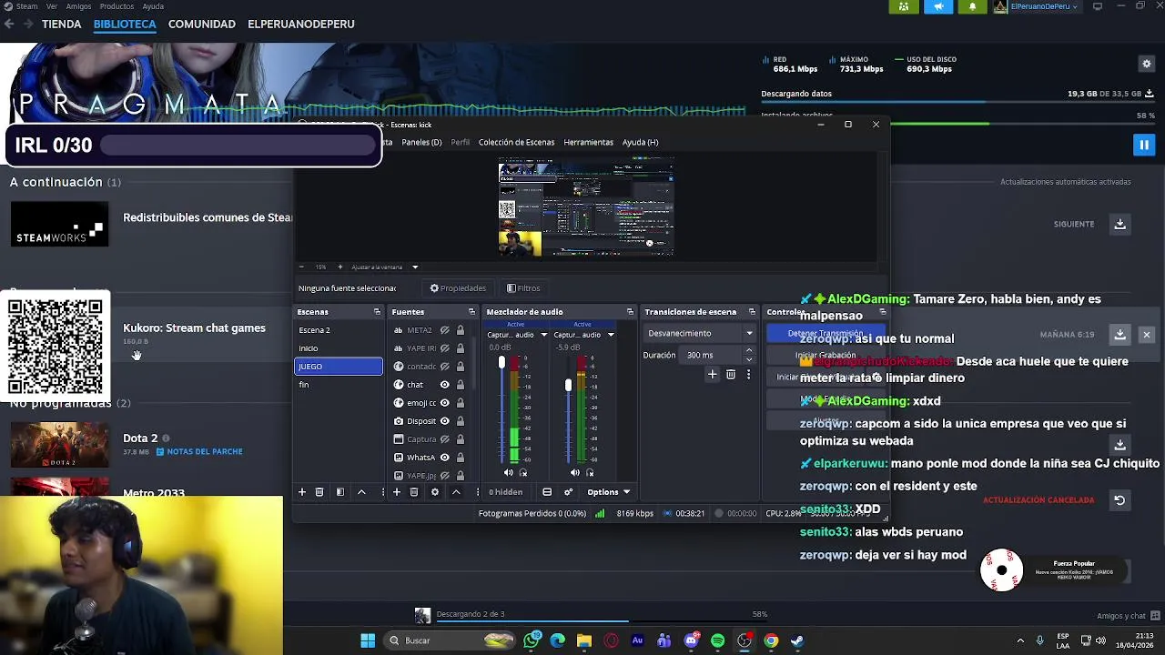Open the first audio channel dropdown arrow

544,335
